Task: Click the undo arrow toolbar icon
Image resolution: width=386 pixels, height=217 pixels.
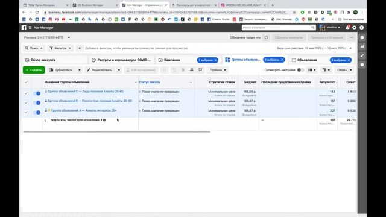Action: tap(174, 70)
